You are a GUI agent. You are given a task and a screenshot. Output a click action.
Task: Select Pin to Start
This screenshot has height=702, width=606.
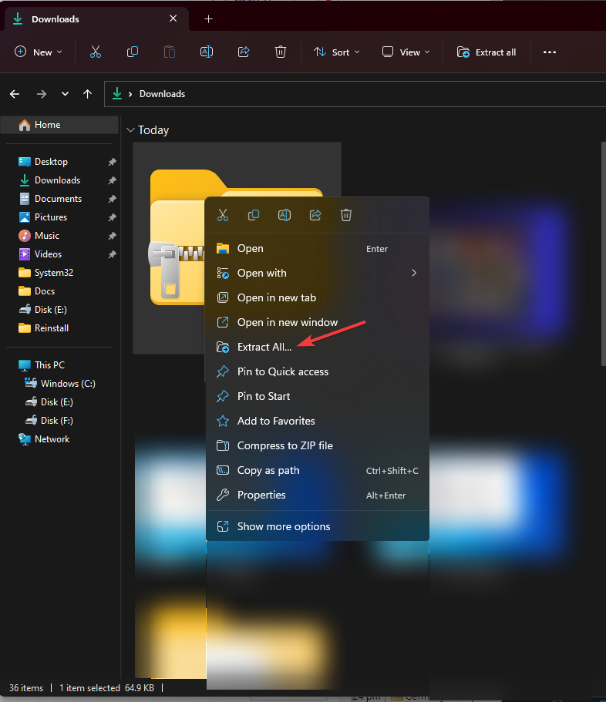coord(317,396)
